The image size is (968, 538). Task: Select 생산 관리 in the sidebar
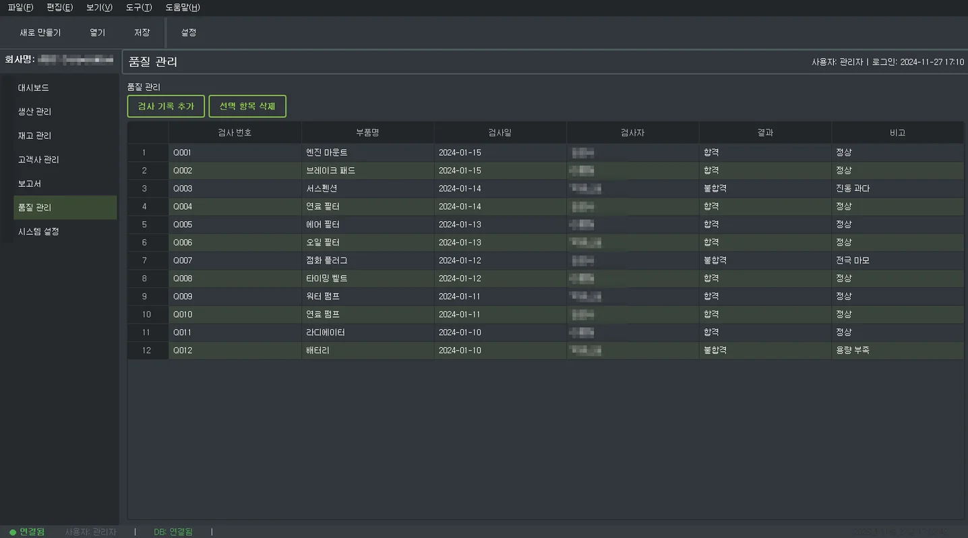34,112
